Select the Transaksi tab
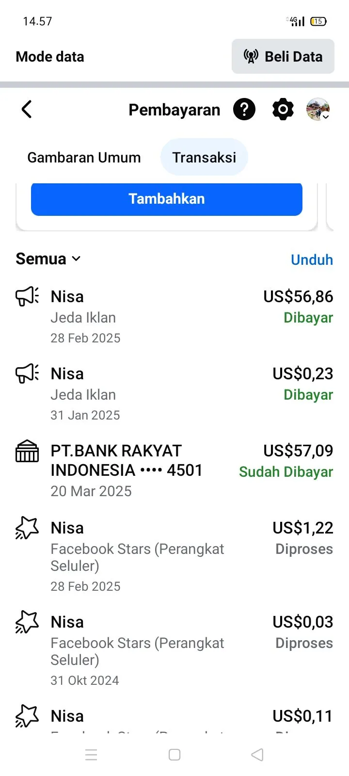349x776 pixels. click(x=204, y=158)
